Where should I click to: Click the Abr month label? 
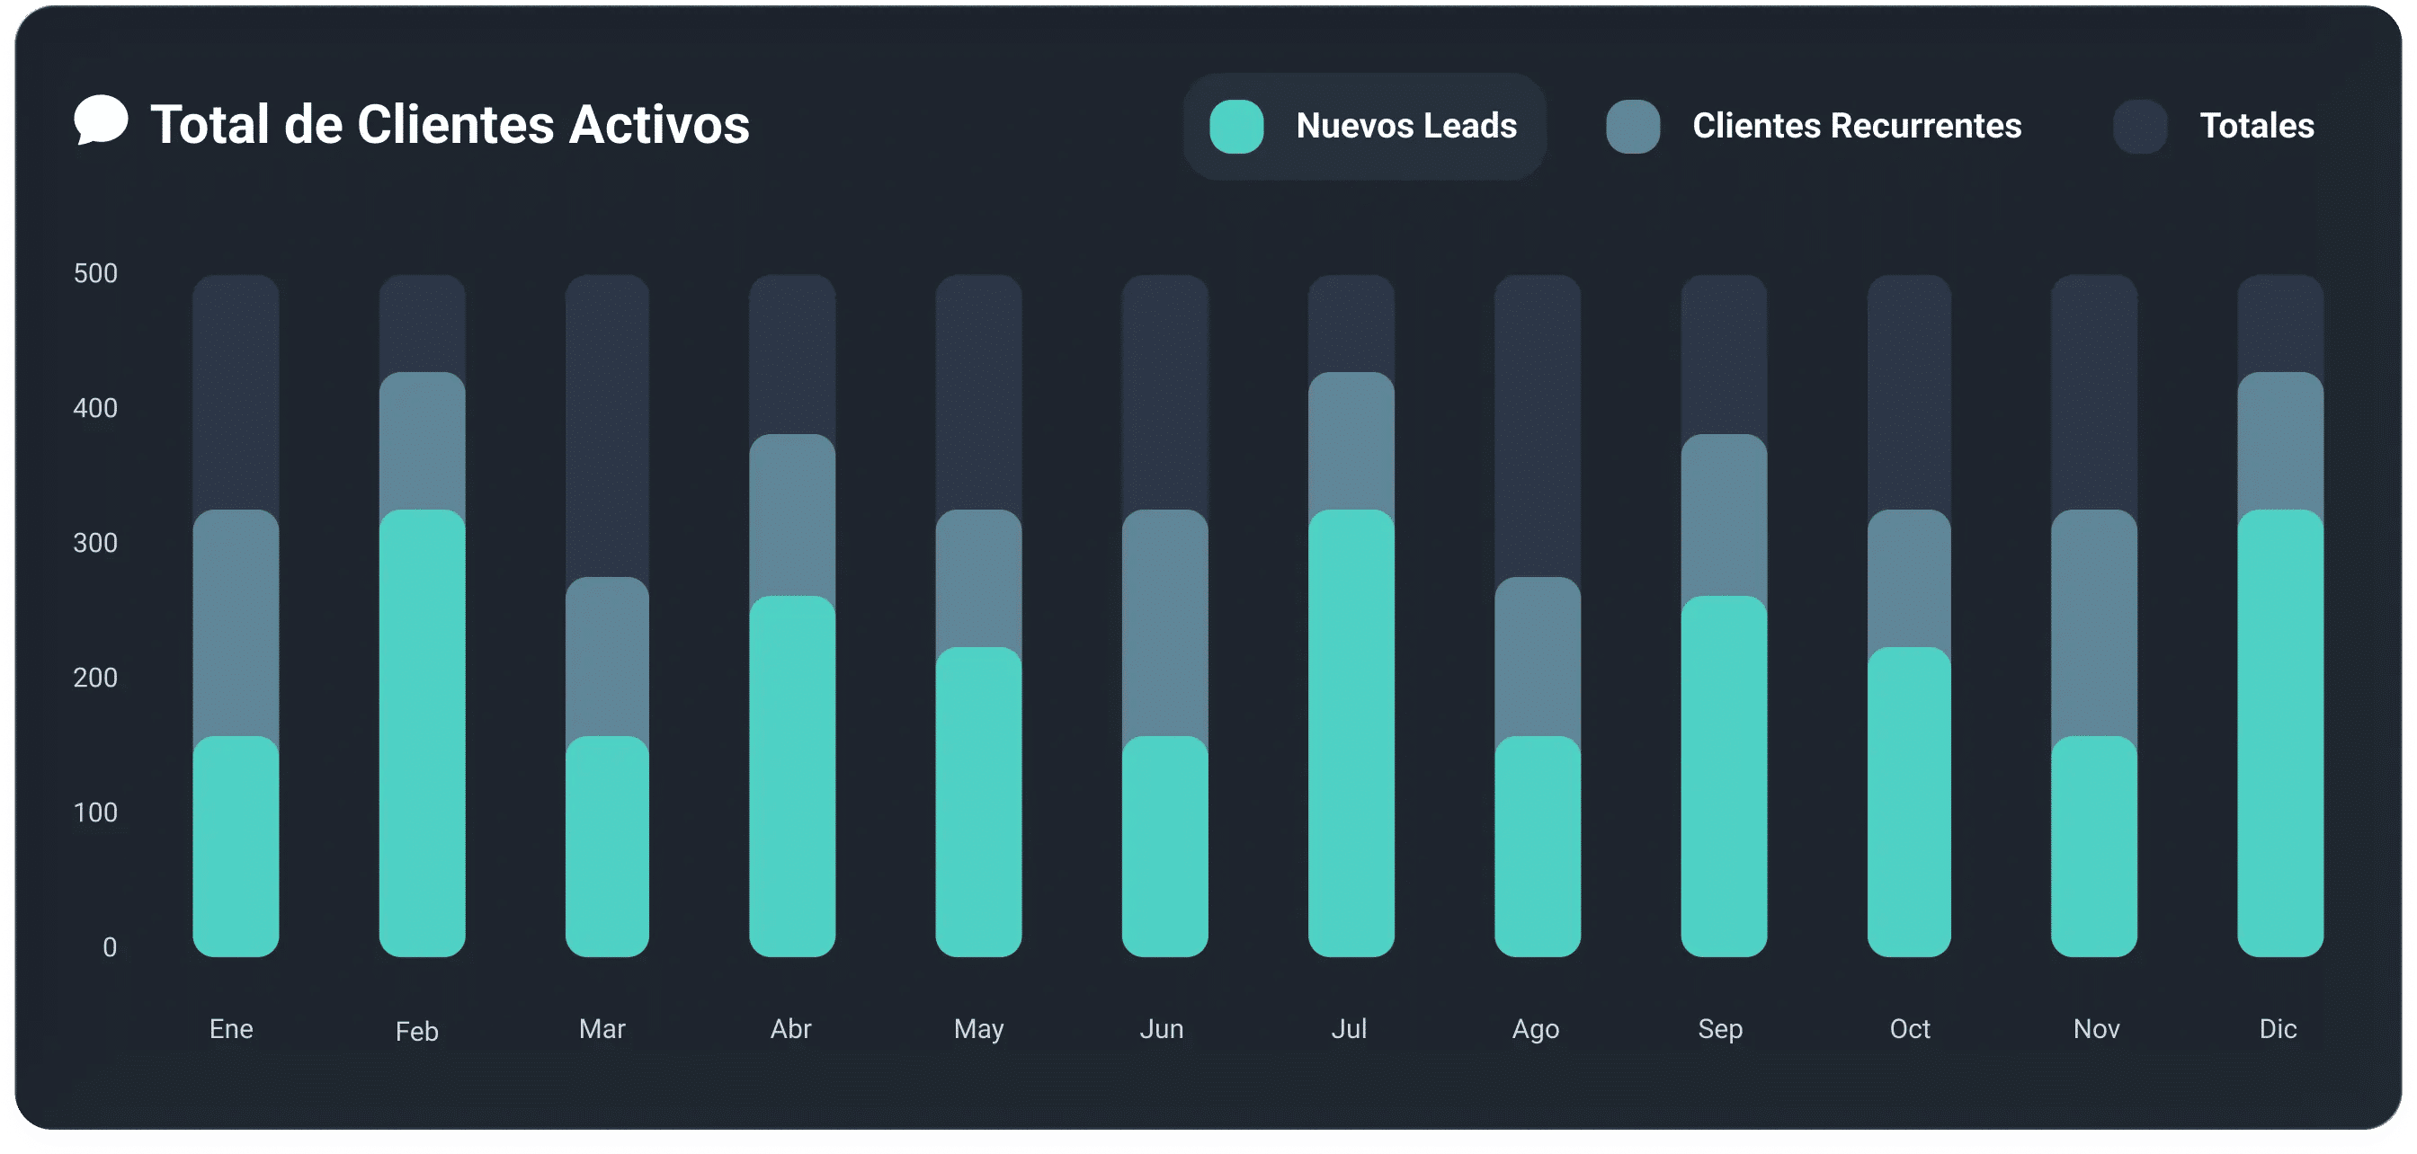(790, 1029)
